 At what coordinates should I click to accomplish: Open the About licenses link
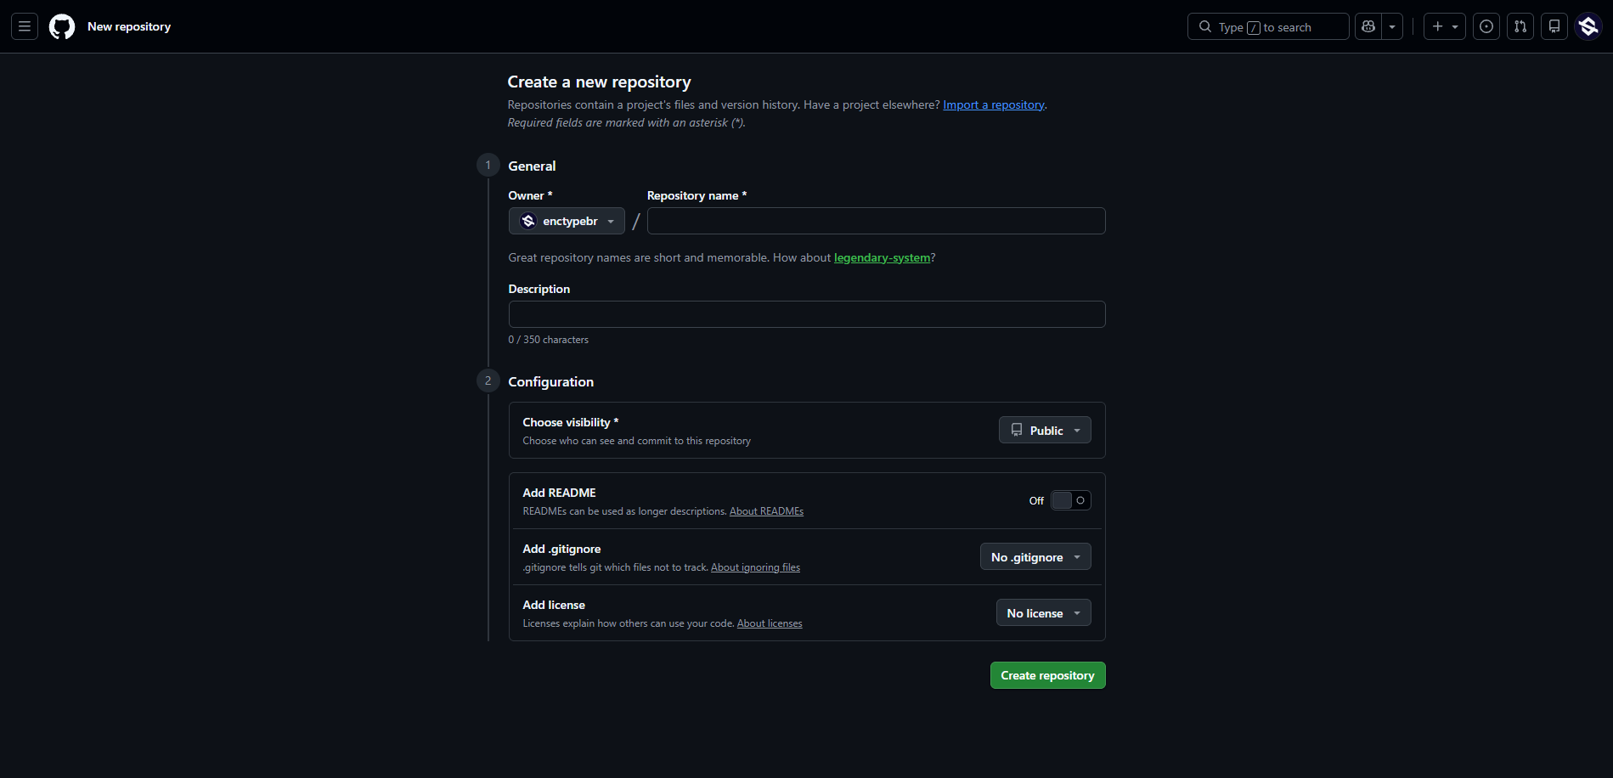coord(770,623)
